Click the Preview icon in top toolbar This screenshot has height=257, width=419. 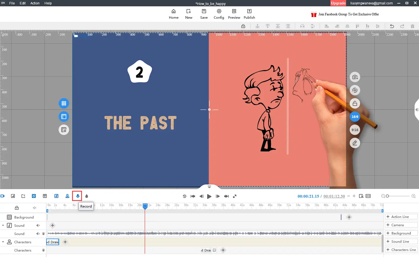[x=234, y=14]
